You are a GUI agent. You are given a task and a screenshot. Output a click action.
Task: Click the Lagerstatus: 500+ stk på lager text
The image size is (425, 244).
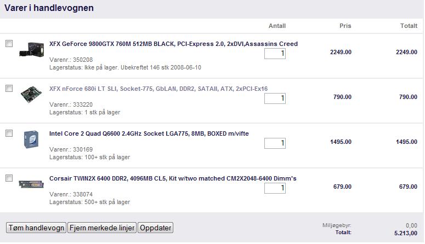90,202
